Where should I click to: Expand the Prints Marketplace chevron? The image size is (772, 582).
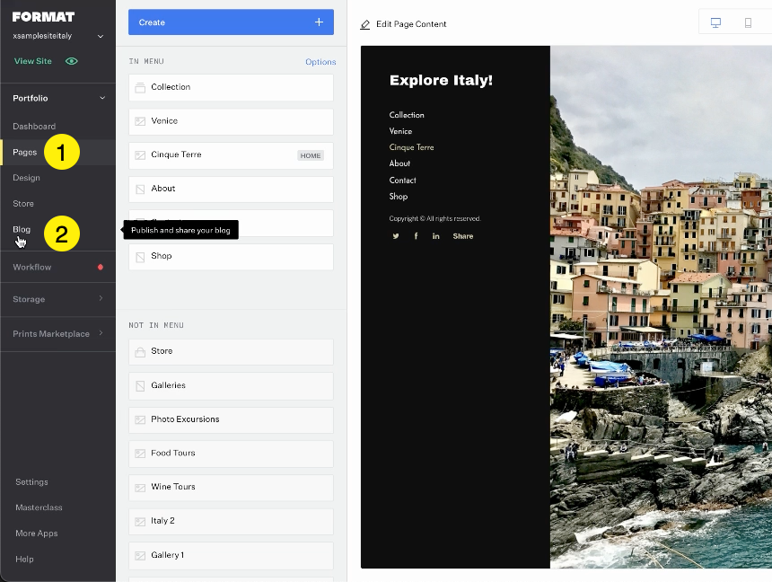pos(101,332)
